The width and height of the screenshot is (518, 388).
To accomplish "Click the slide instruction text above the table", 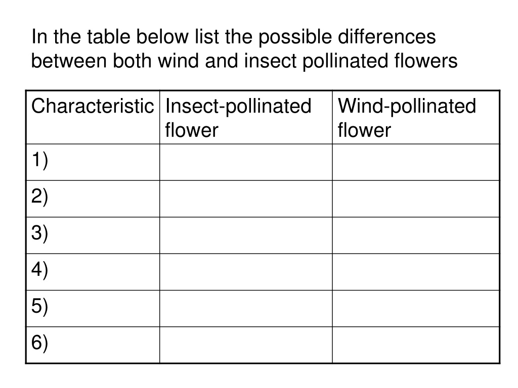I will click(x=244, y=49).
